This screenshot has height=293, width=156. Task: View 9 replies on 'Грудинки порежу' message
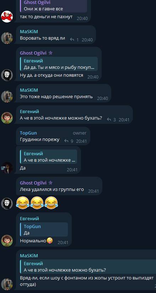click(x=69, y=141)
